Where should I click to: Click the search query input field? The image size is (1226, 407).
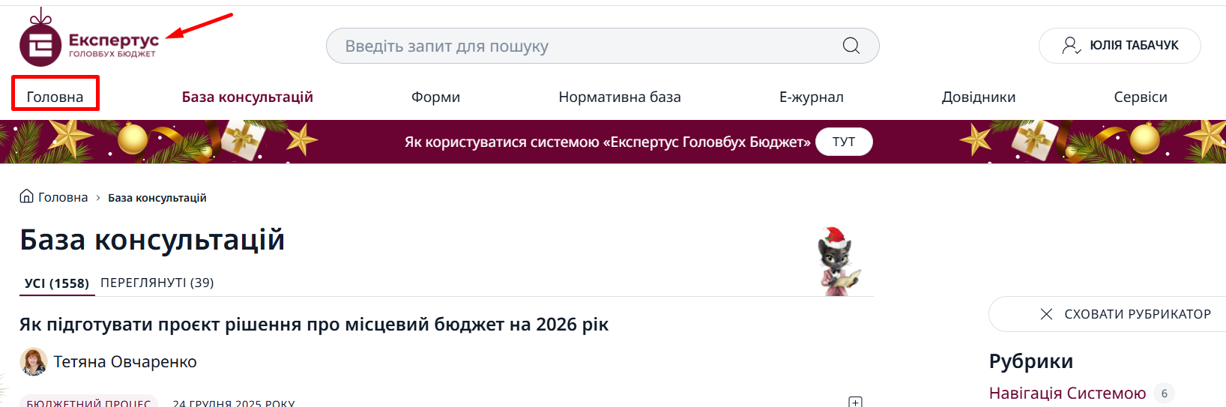pos(585,46)
